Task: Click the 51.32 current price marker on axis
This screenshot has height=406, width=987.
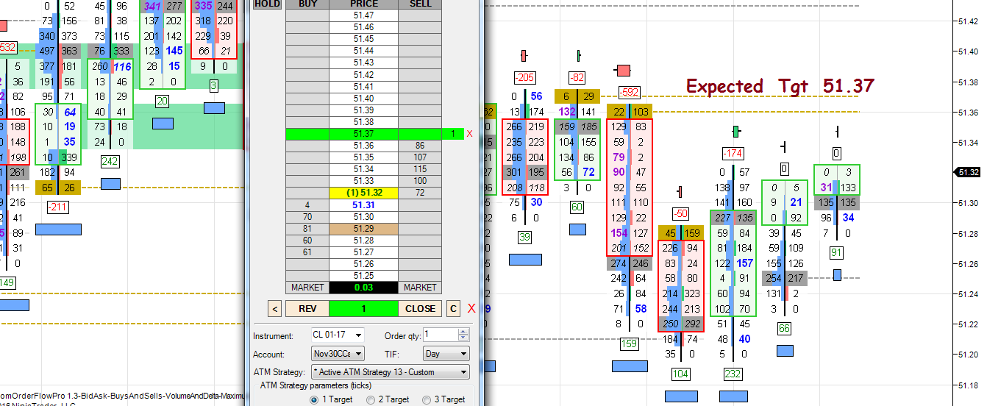Action: [966, 172]
